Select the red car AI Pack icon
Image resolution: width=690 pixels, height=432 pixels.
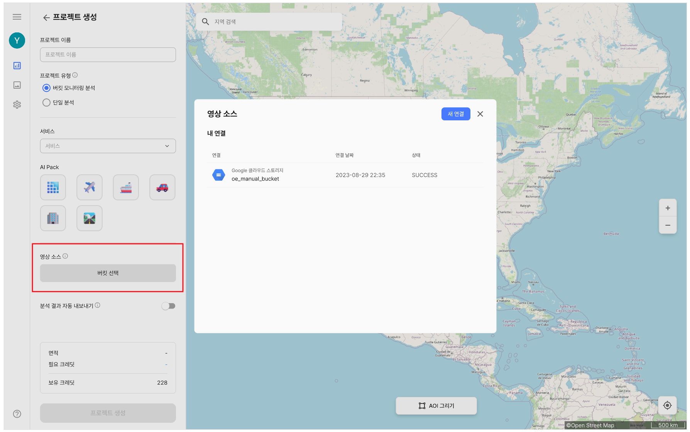(162, 187)
